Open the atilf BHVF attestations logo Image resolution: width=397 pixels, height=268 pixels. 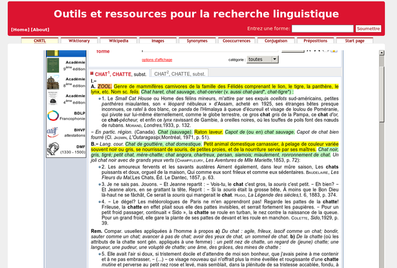click(53, 133)
